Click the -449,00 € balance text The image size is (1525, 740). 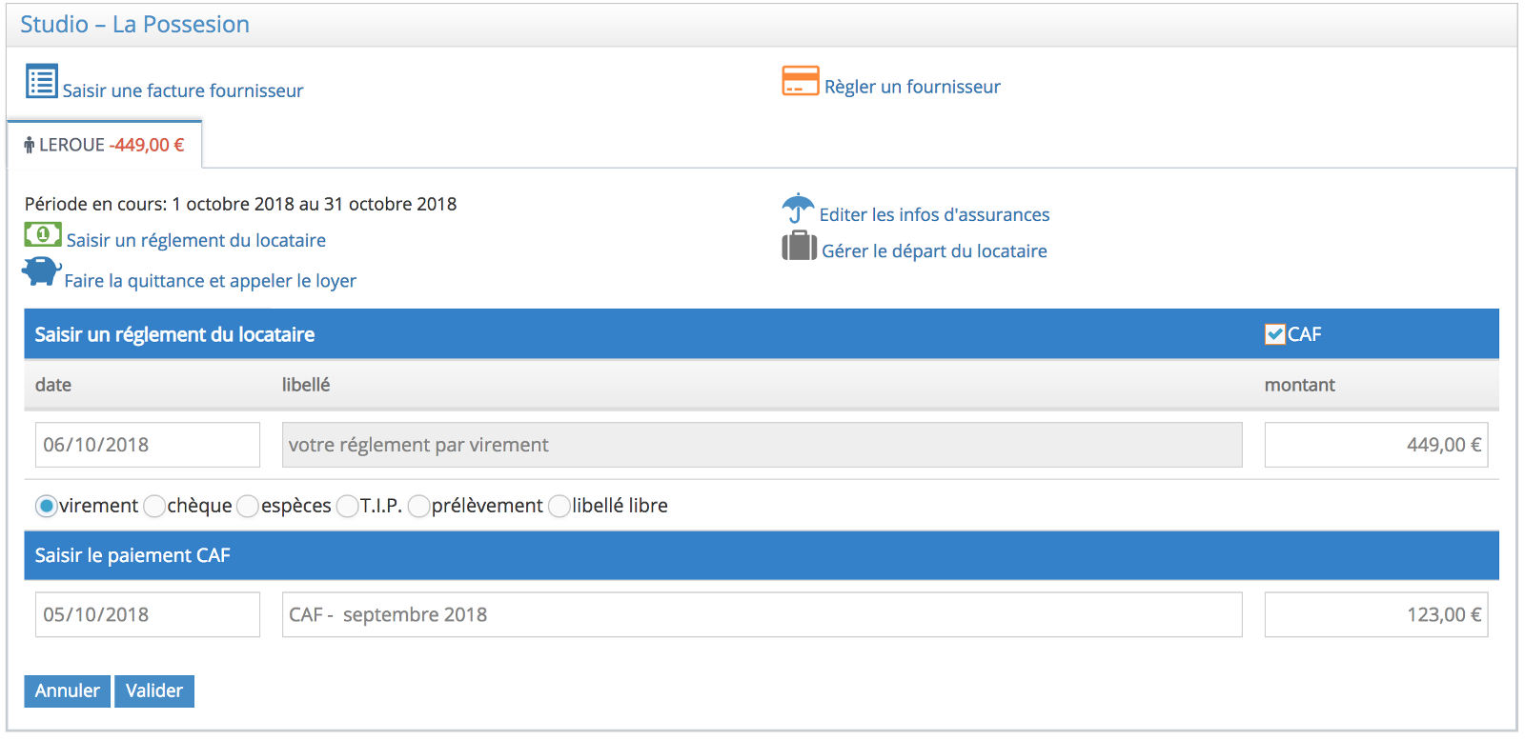pyautogui.click(x=147, y=145)
